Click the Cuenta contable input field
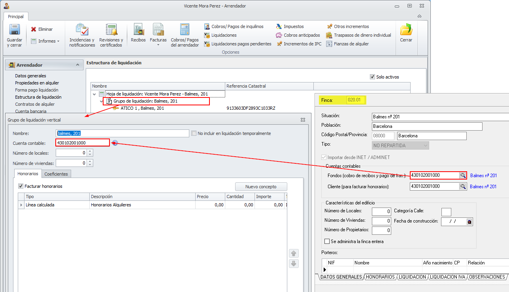Image resolution: width=509 pixels, height=292 pixels. (x=83, y=142)
